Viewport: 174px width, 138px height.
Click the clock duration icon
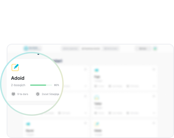38,94
